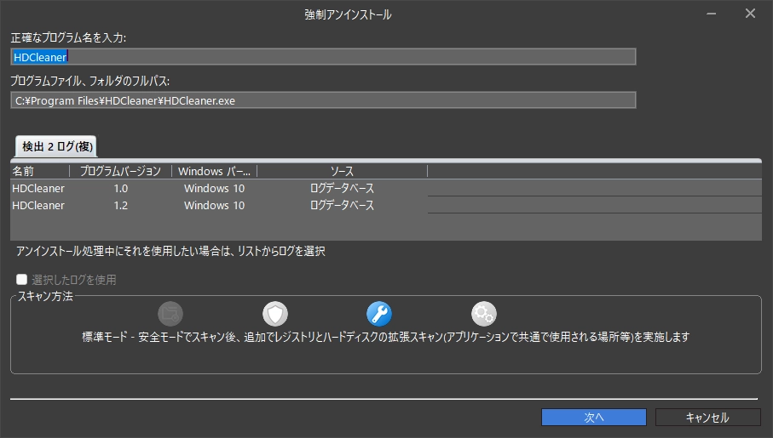
Task: Click the 次へ button
Action: [593, 418]
